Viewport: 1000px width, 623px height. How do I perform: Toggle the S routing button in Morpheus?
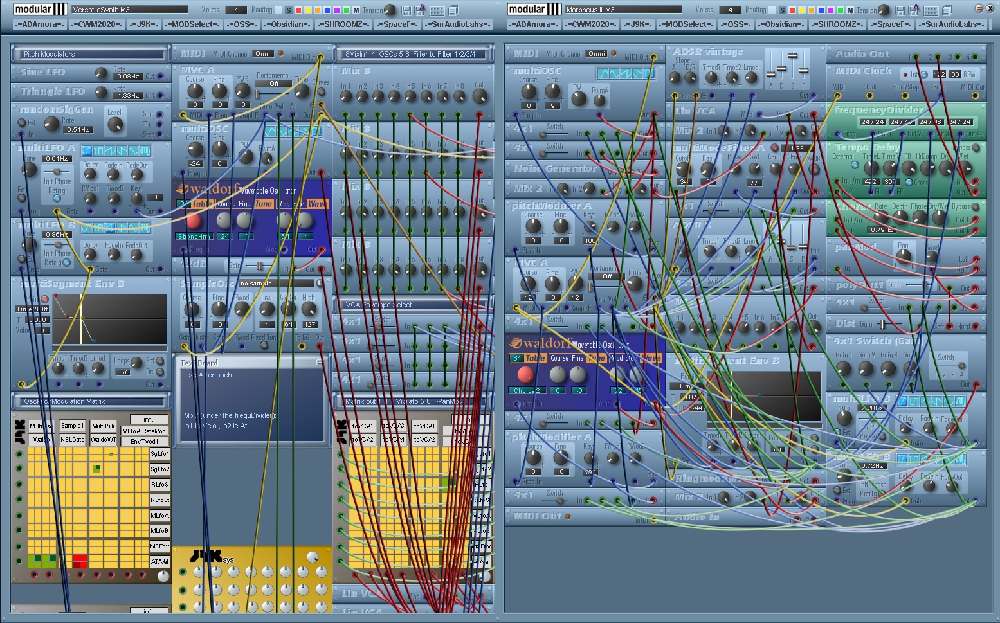tap(782, 10)
